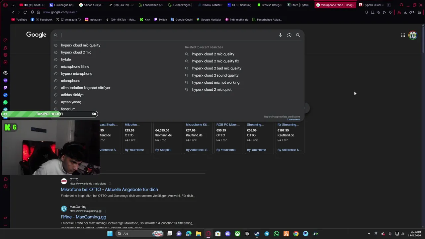Switch to the Kleinanzeigen tab
Viewport: 425px width, 239px height.
180,5
